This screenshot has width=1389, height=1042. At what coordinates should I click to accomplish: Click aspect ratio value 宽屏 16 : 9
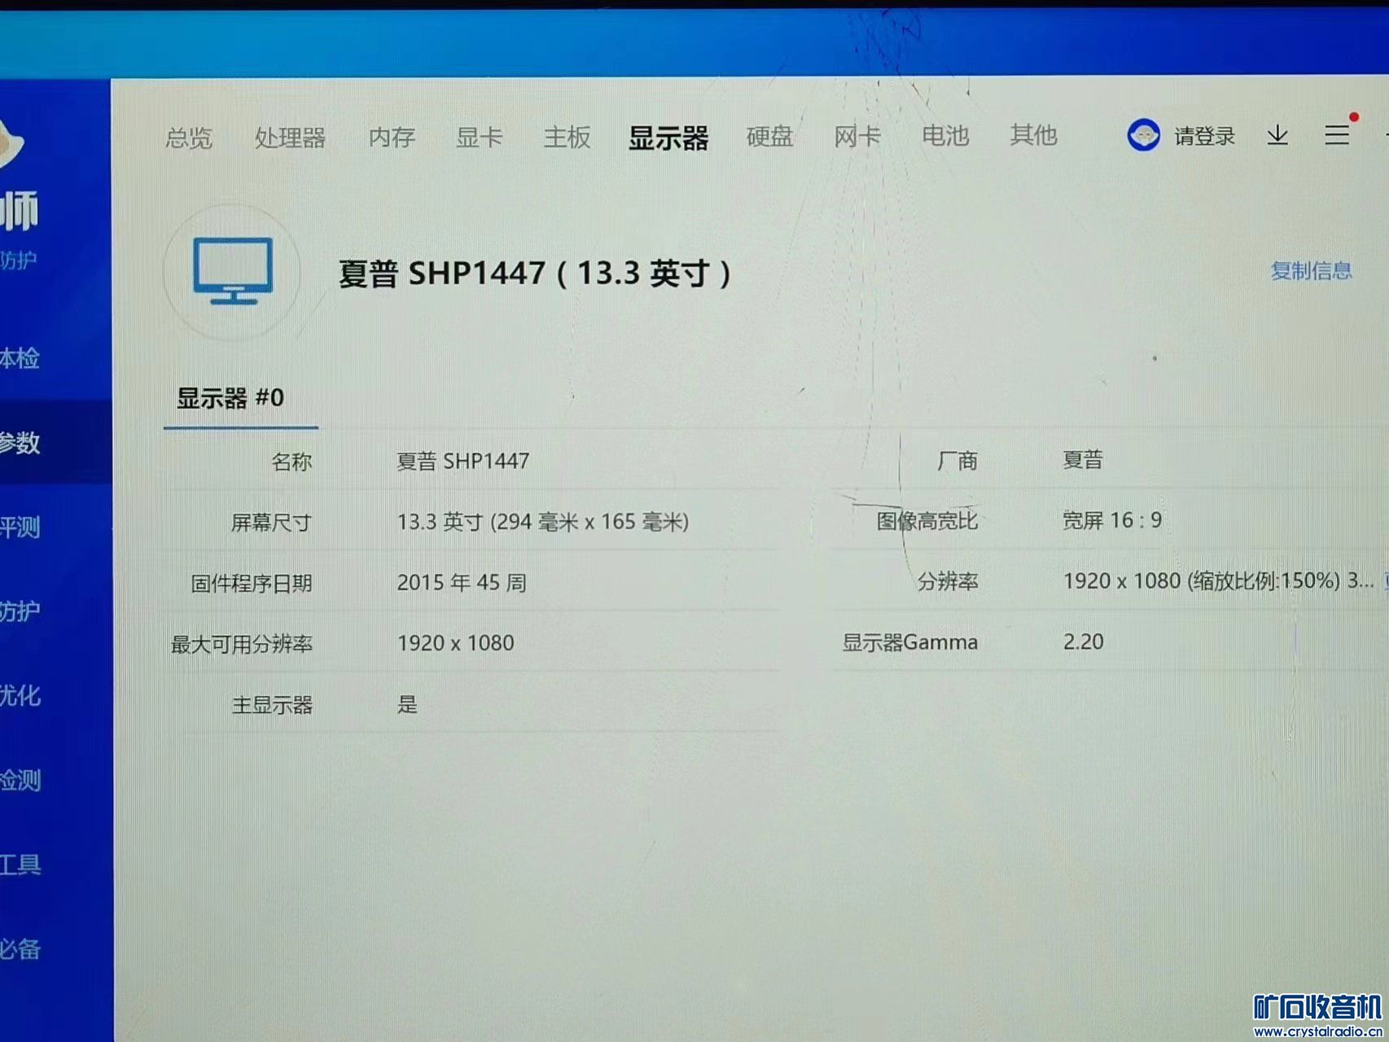point(1112,520)
